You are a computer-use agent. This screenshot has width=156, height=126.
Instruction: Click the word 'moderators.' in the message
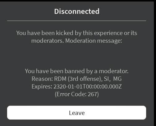pyautogui.click(x=48, y=41)
